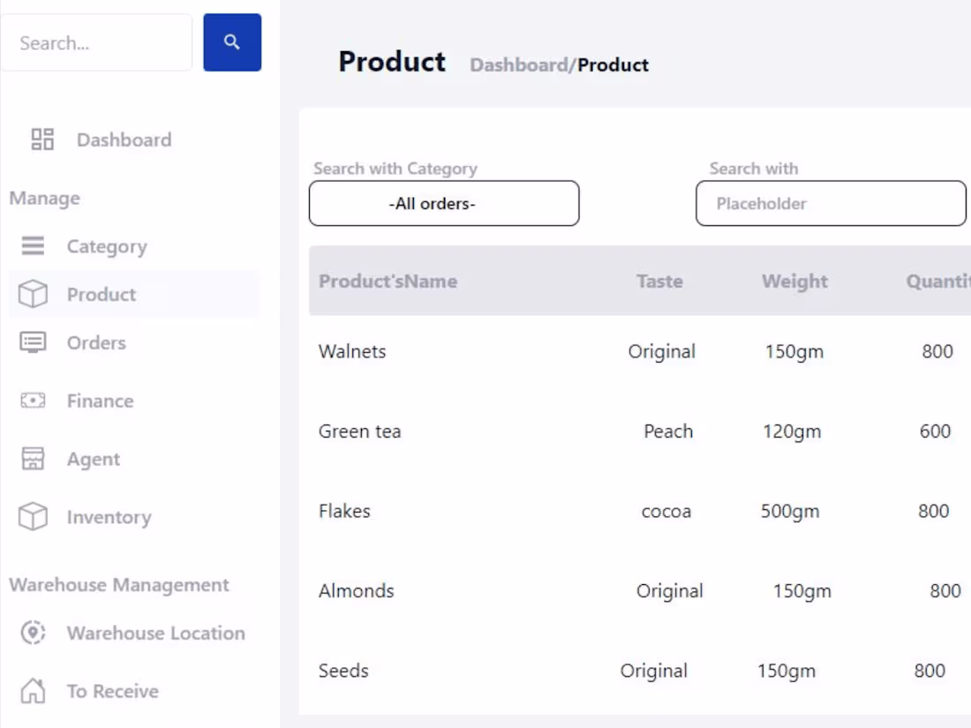
Task: Click the To Receive house icon
Action: point(33,691)
